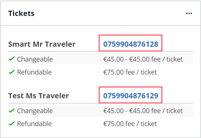This screenshot has width=201, height=138.
Task: Select the Smart Mr Traveler passenger name
Action: [x=42, y=44]
